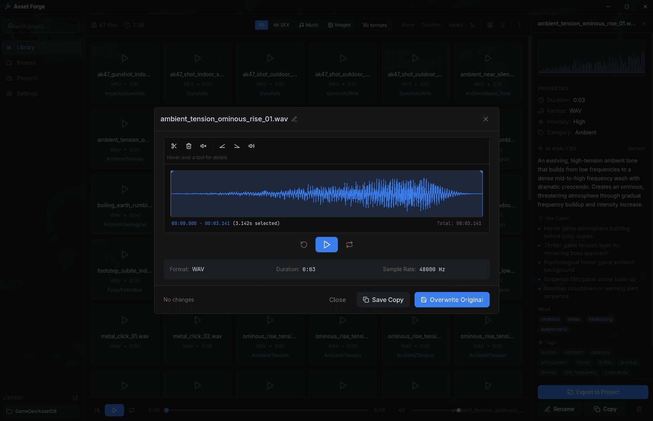Image resolution: width=653 pixels, height=421 pixels.
Task: Switch library to list view
Action: point(502,25)
